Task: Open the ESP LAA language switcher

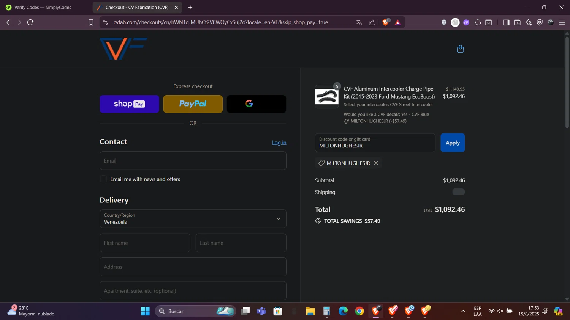Action: point(478,311)
